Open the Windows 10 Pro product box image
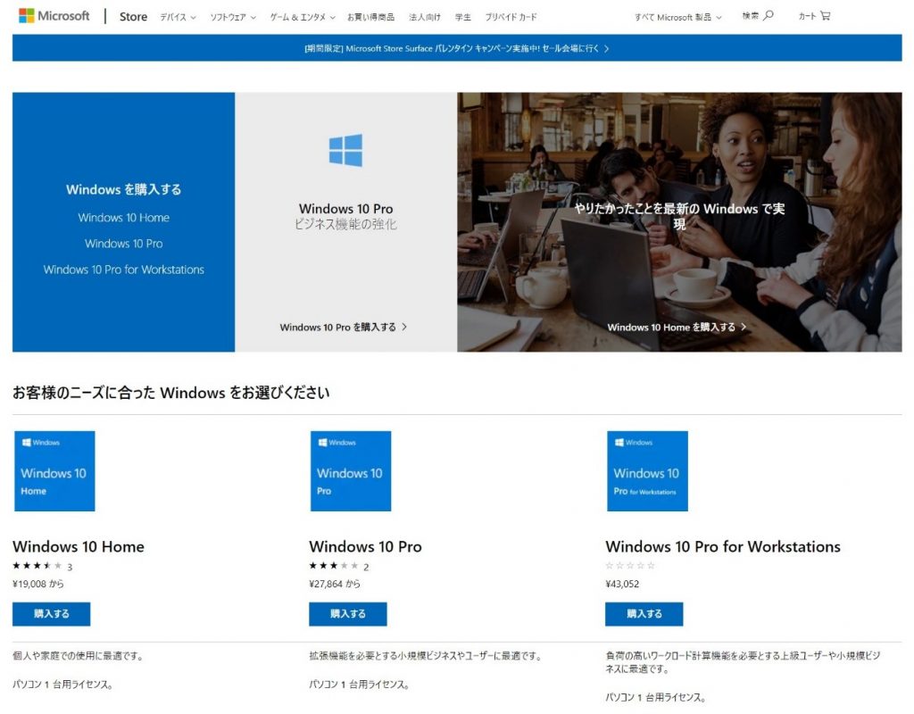Screen dimensions: 914x714 tap(350, 471)
